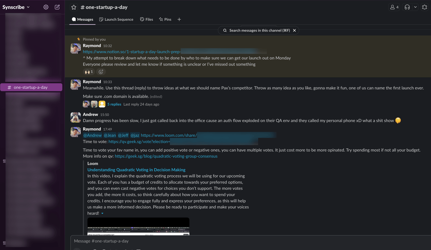The image size is (431, 250).
Task: Open the 5 replies thread
Action: [x=114, y=104]
